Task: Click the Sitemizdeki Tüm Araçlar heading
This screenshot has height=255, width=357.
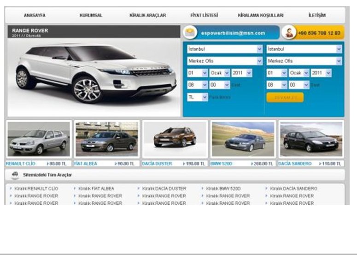Action: click(x=47, y=175)
